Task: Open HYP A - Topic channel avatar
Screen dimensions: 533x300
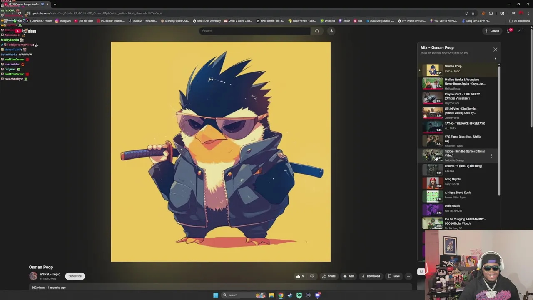Action: click(33, 276)
